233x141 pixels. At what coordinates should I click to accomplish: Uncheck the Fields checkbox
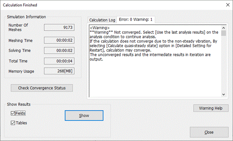pyautogui.click(x=13, y=113)
